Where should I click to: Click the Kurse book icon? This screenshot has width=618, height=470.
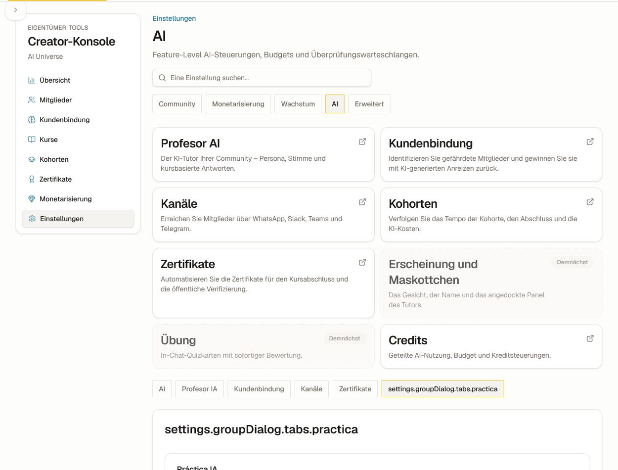32,140
